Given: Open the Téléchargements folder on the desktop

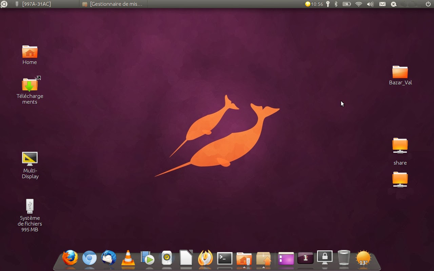Looking at the screenshot, I should tap(30, 86).
